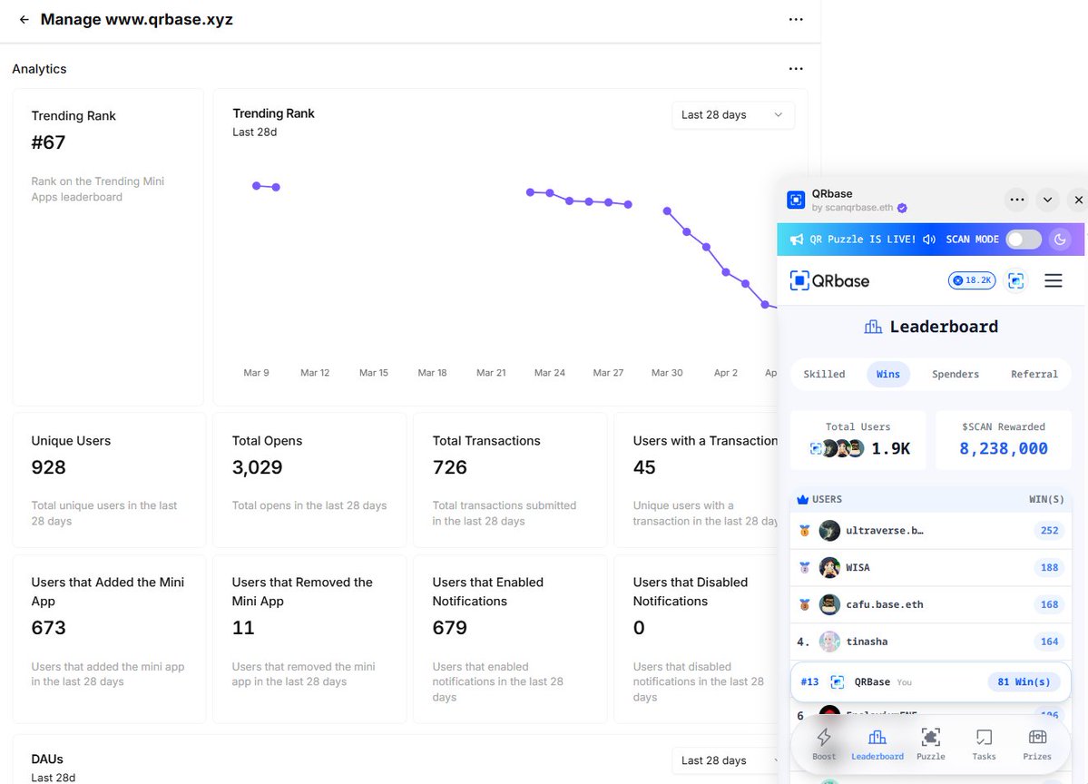Click the Users that Added the Mini App card
Screen dimensions: 1088x784
(x=109, y=639)
